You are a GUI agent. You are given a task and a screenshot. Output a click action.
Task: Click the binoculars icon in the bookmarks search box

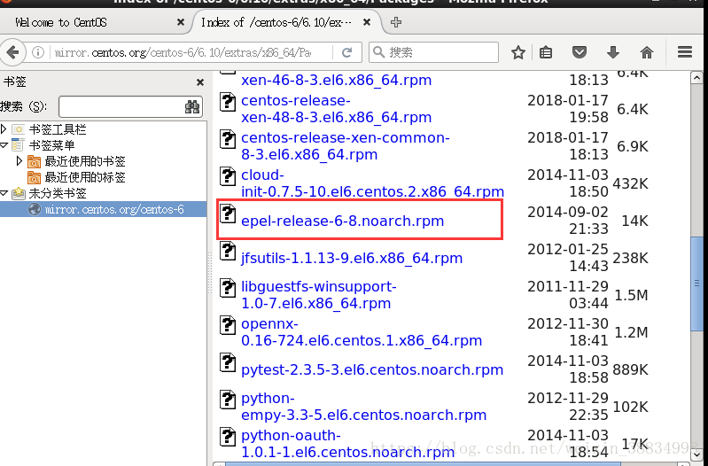tap(192, 106)
